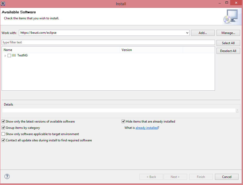Click the Add... button
This screenshot has height=185, width=243.
click(x=203, y=33)
